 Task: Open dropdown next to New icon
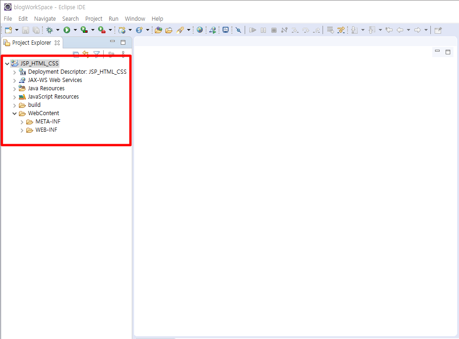[17, 30]
